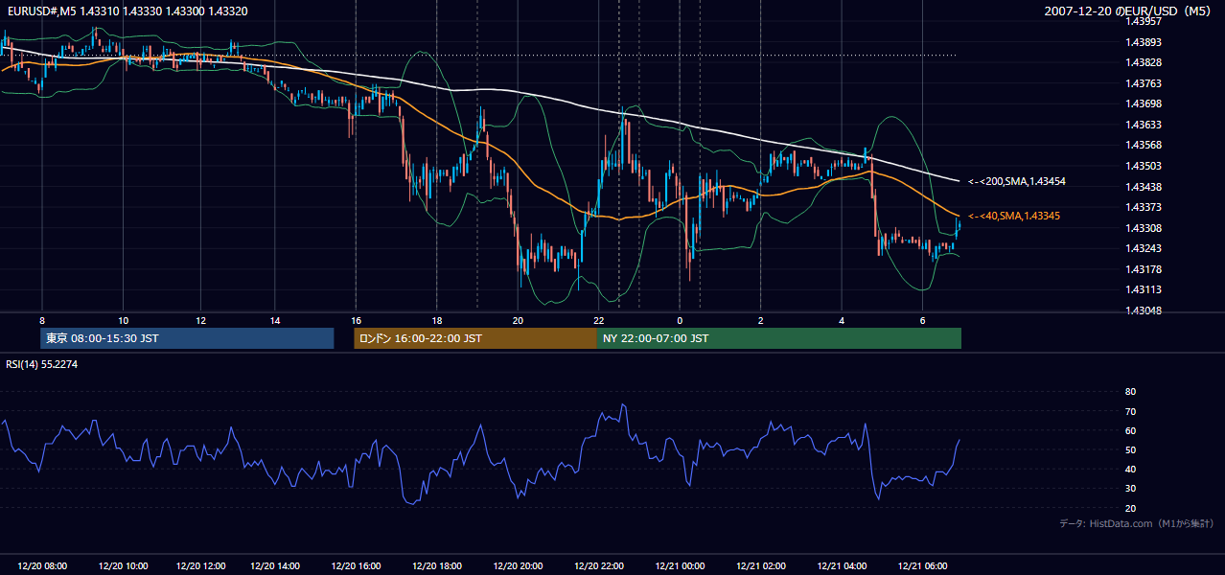Click RSI axis level 30
1225x575 pixels.
pyautogui.click(x=1130, y=489)
